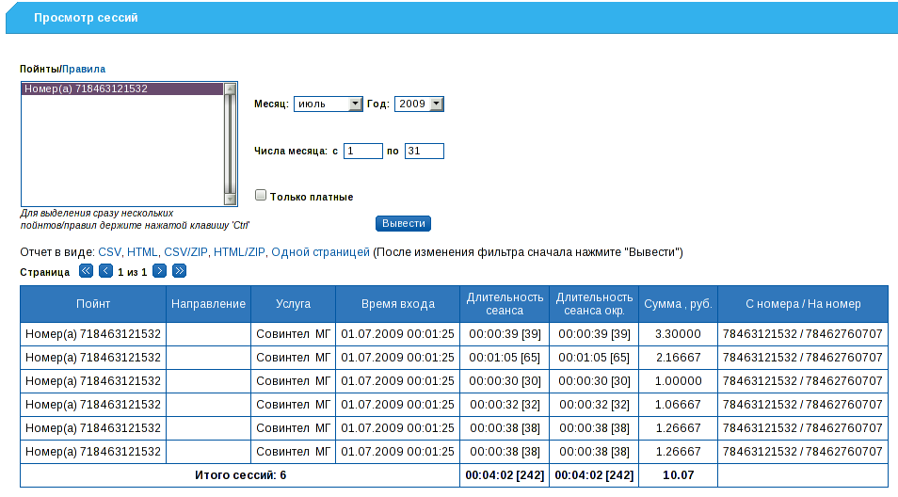Show report on one page (Одной страницей)

click(x=320, y=252)
